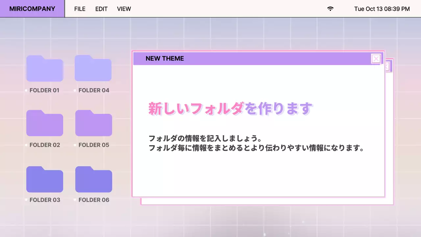Select the FOLDER 06 label text
This screenshot has height=237, width=421.
[93, 199]
